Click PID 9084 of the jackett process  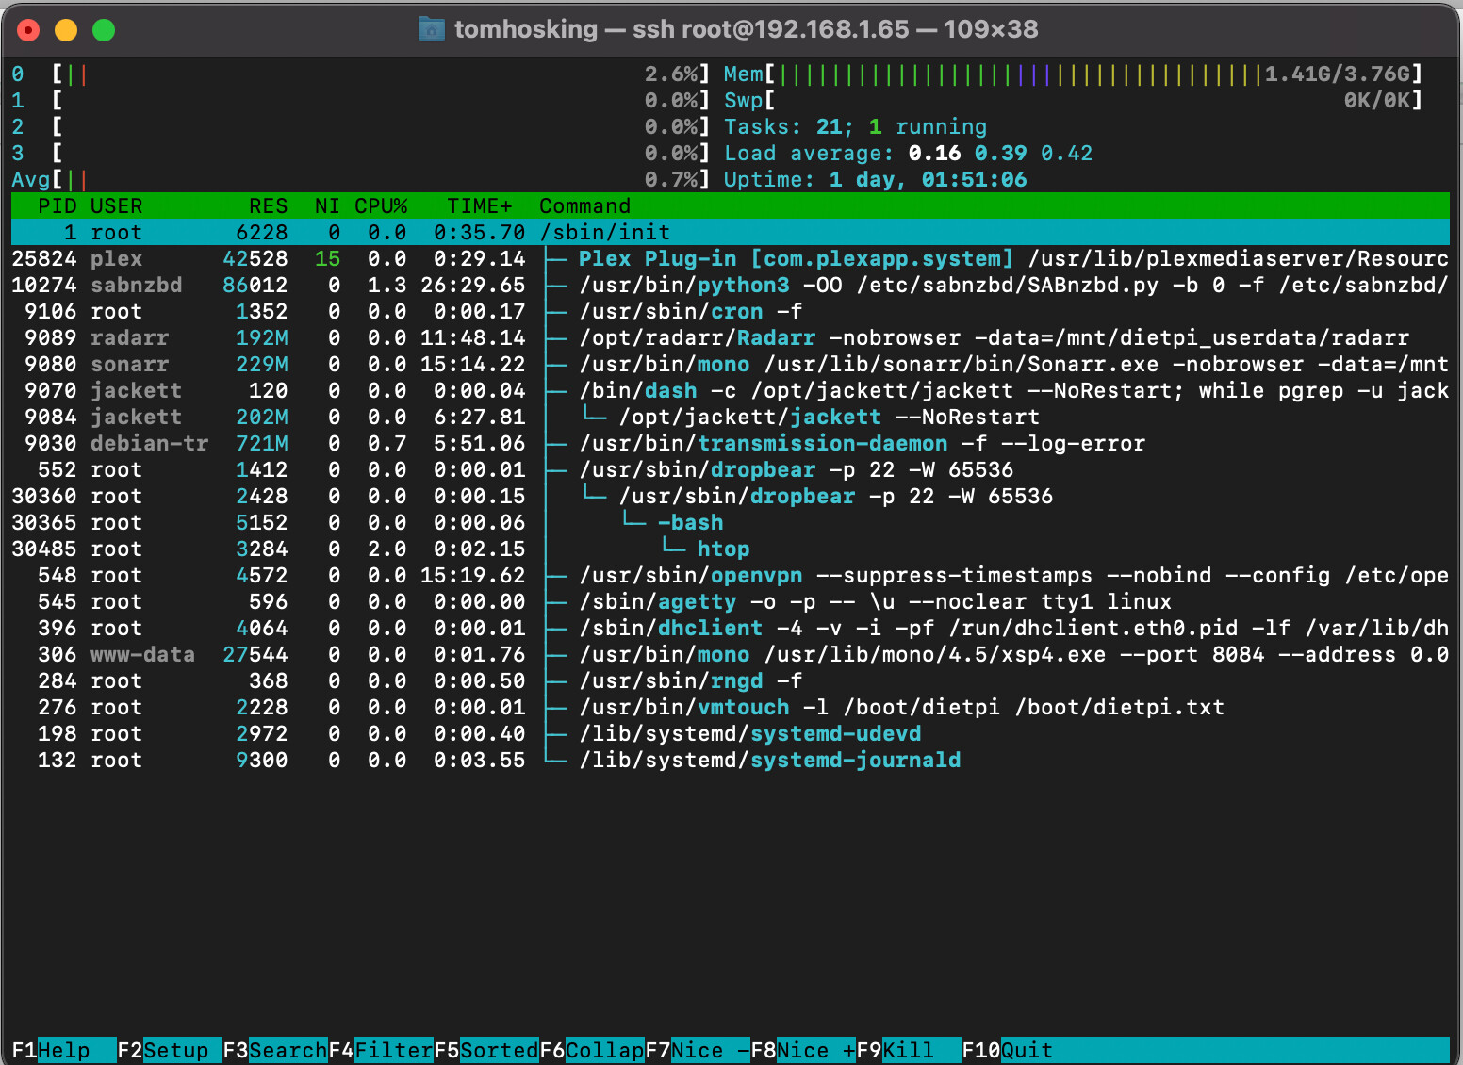tap(51, 417)
